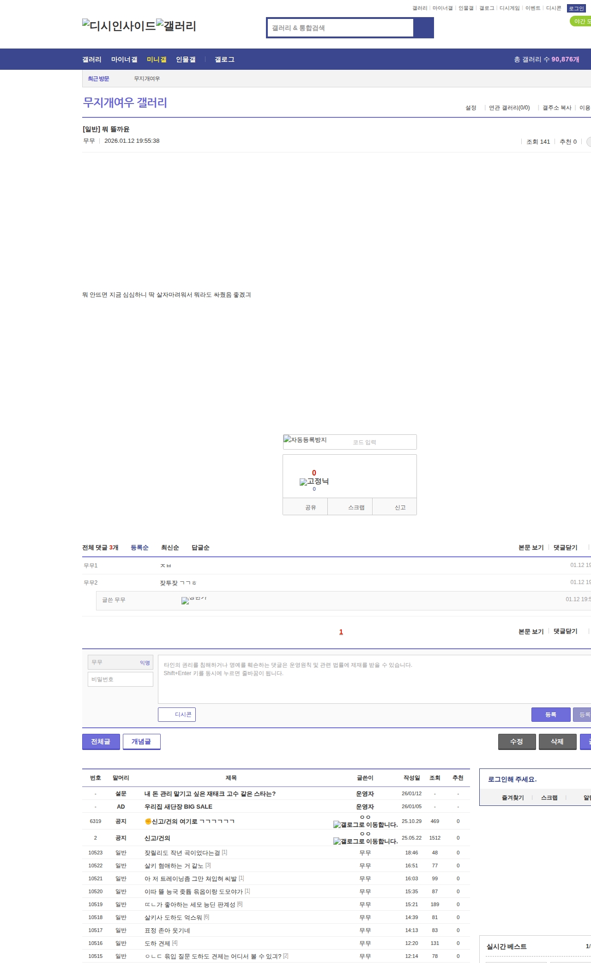The height and width of the screenshot is (963, 591).
Task: Switch to the 전체글 tab
Action: point(101,741)
